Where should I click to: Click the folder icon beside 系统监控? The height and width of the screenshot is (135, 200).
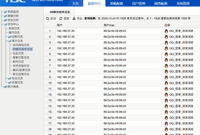point(5,12)
